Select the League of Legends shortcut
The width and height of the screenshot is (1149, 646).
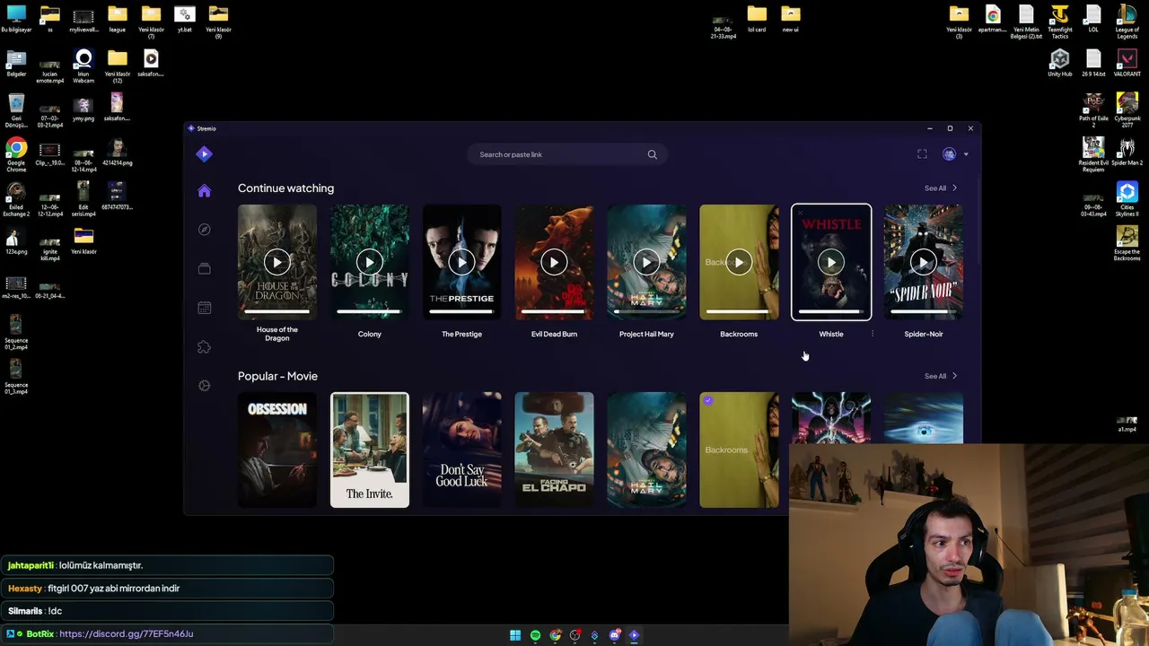(x=1127, y=22)
